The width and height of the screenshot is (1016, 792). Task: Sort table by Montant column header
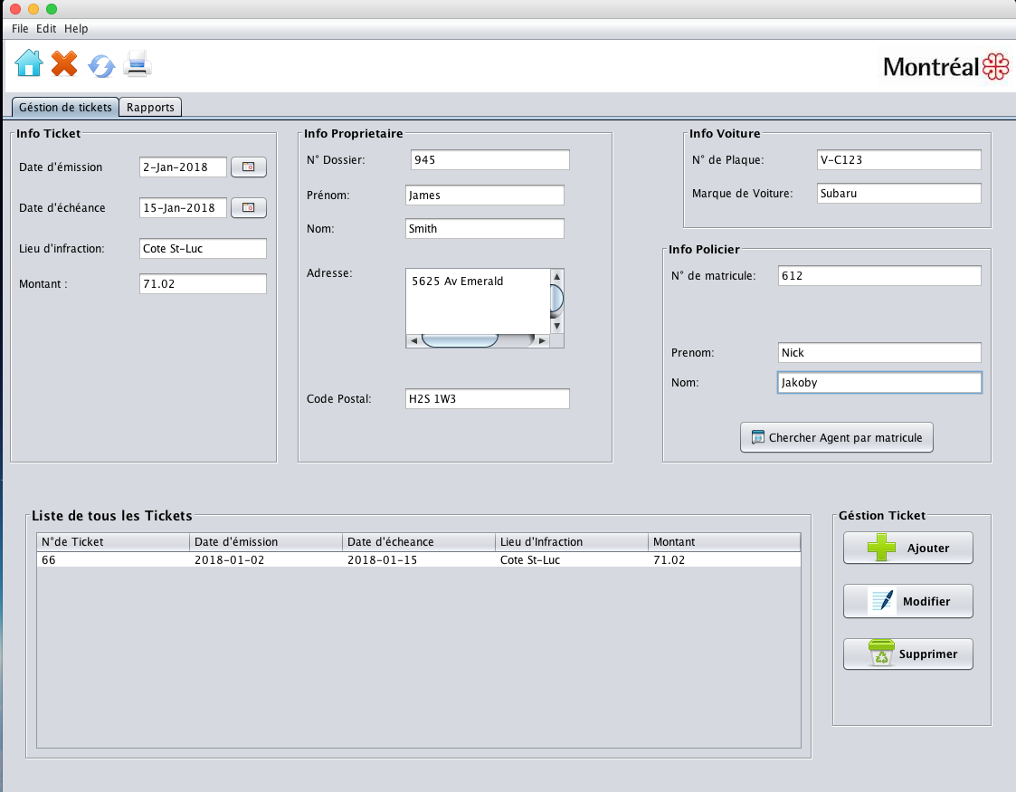pyautogui.click(x=724, y=541)
